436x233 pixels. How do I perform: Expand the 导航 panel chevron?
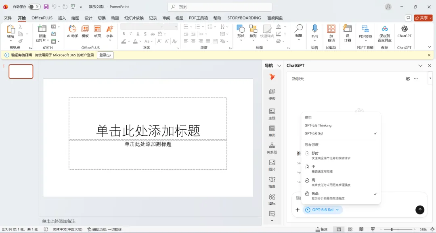pos(279,65)
